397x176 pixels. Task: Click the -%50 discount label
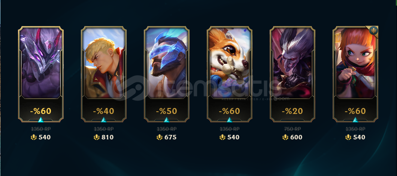(166, 111)
